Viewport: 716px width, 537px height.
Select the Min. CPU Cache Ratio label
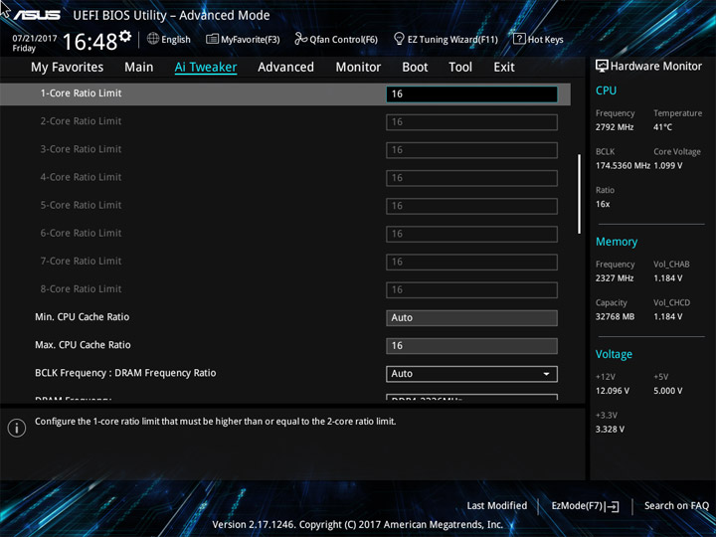tap(83, 317)
